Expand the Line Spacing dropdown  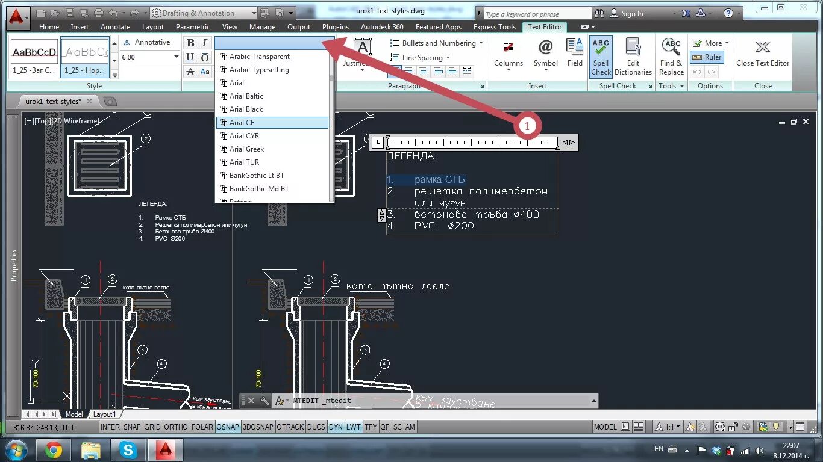[448, 58]
